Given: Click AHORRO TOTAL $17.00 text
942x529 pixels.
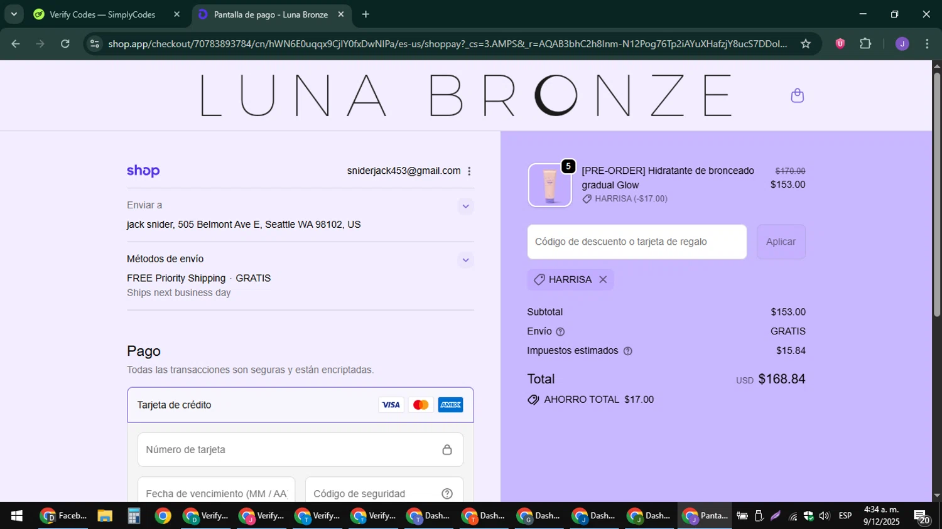Looking at the screenshot, I should 598,400.
